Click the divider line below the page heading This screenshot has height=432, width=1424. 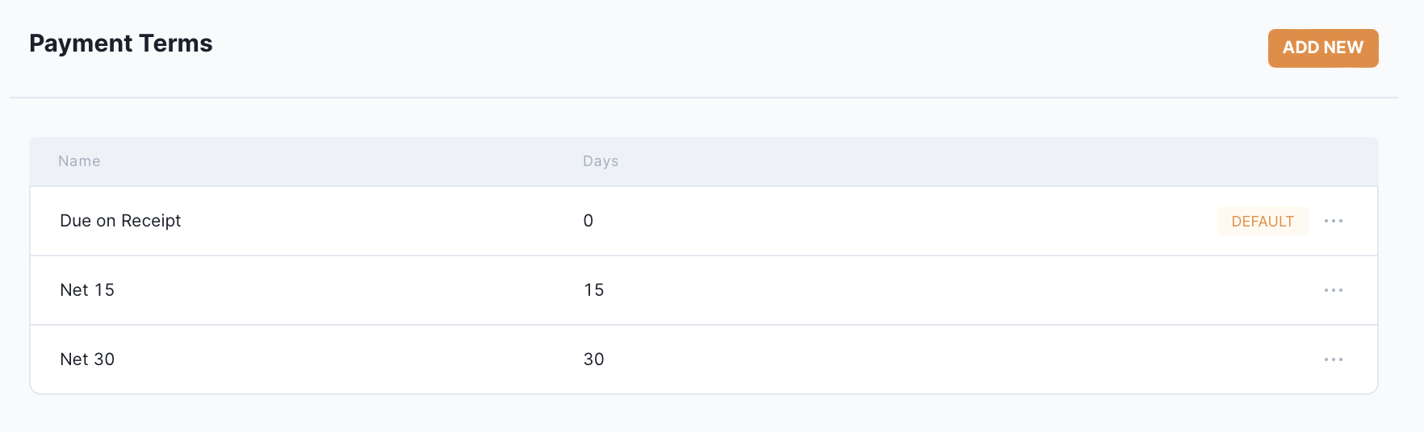(702, 98)
